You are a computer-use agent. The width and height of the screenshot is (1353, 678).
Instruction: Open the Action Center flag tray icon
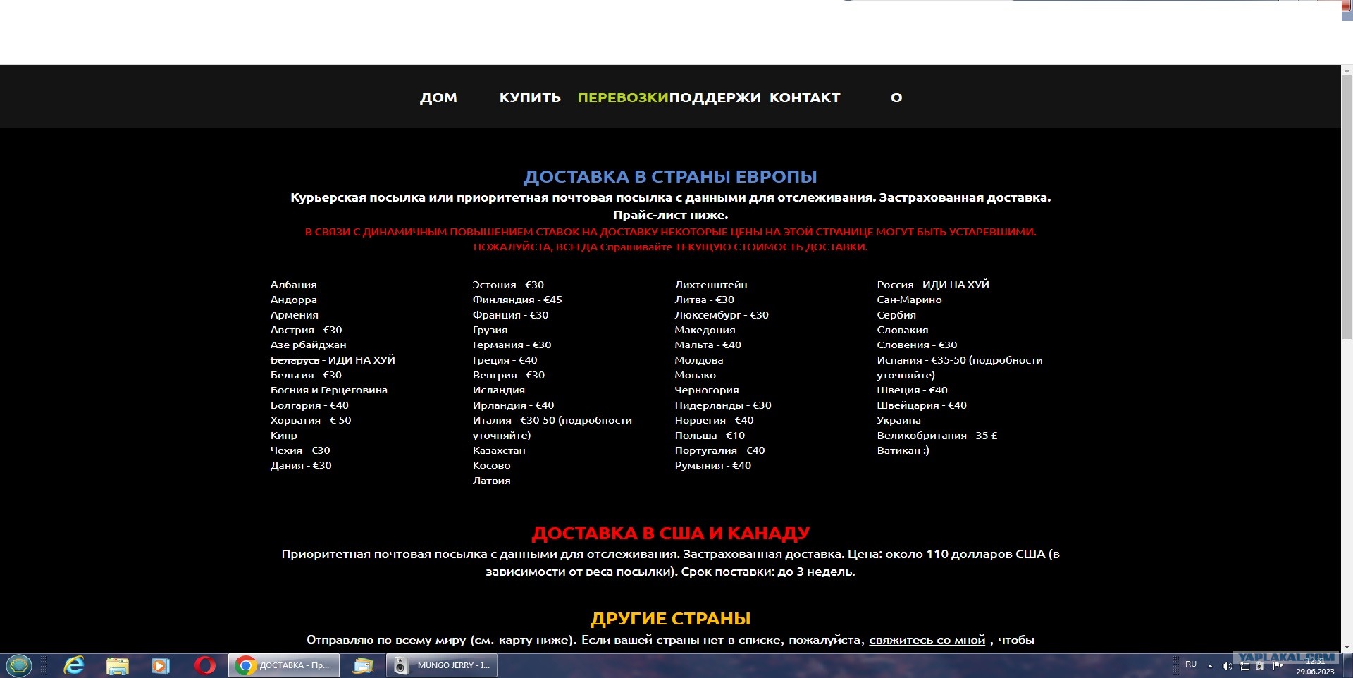click(x=1278, y=665)
